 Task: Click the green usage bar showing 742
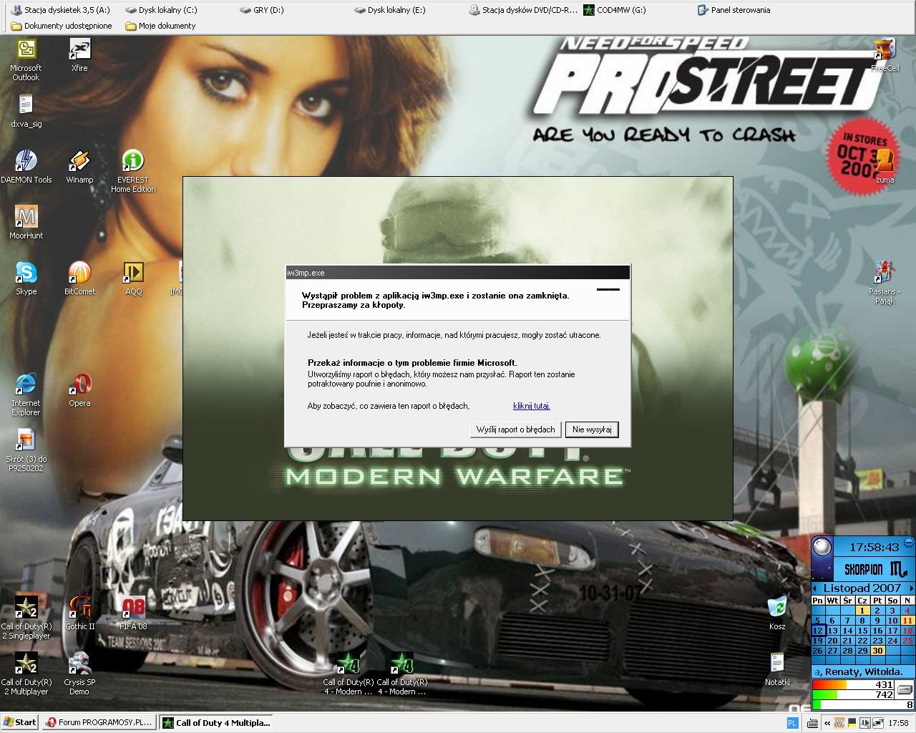click(x=853, y=694)
